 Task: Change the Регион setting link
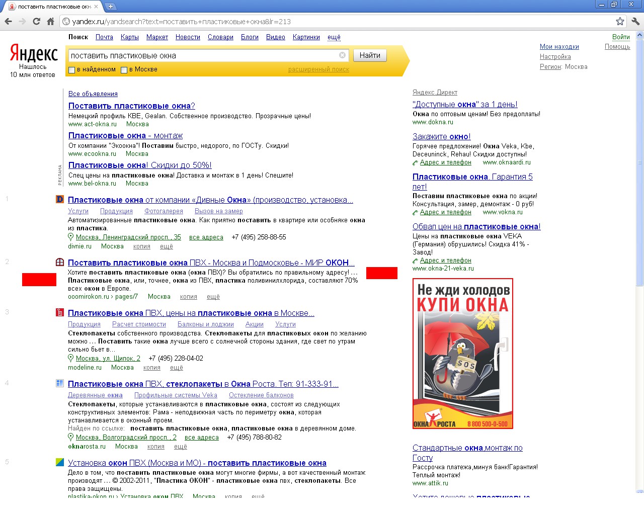point(550,67)
